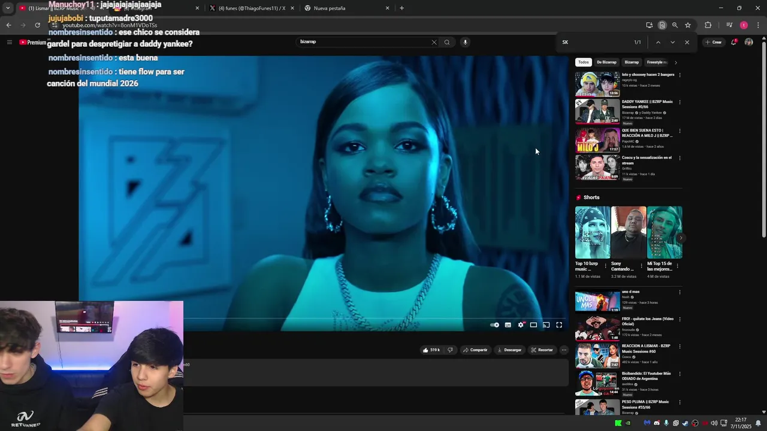Open Bicibandido El Youtuber Más ODIADO link
Image resolution: width=767 pixels, height=431 pixels.
(646, 376)
